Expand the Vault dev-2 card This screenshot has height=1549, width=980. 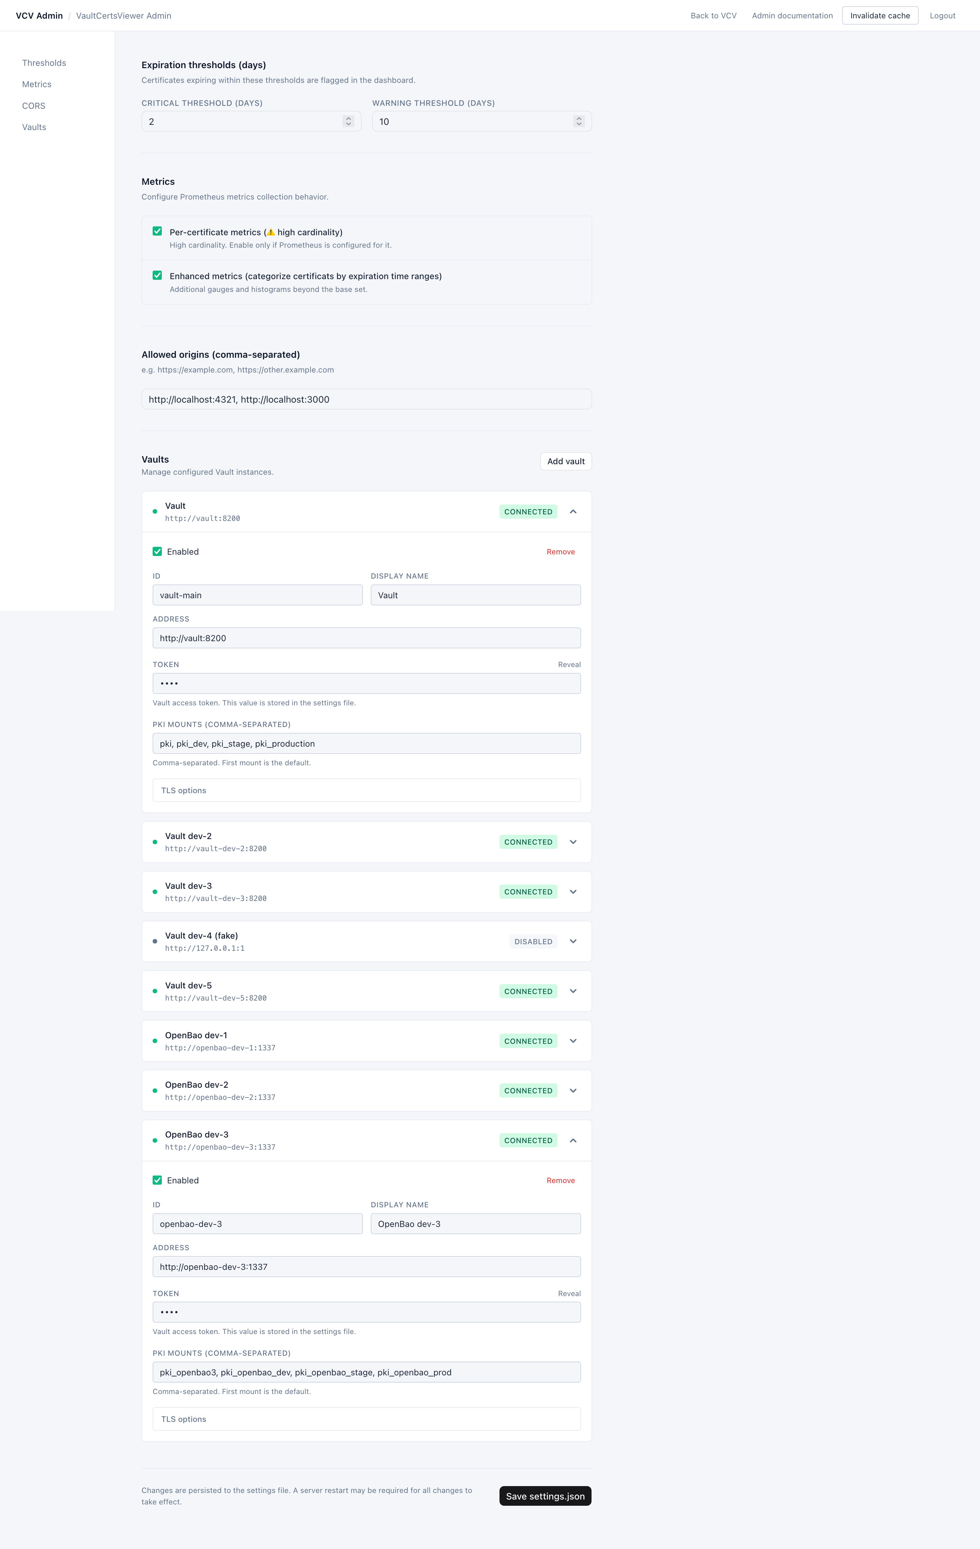[x=573, y=841]
